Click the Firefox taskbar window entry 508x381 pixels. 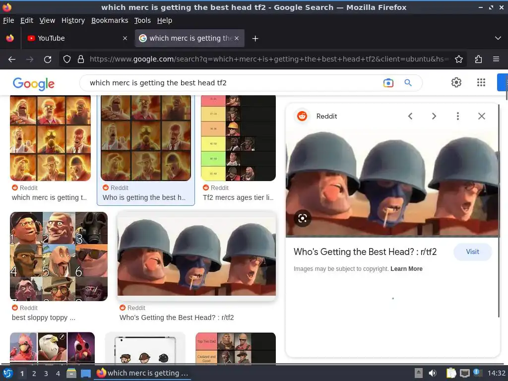(142, 373)
